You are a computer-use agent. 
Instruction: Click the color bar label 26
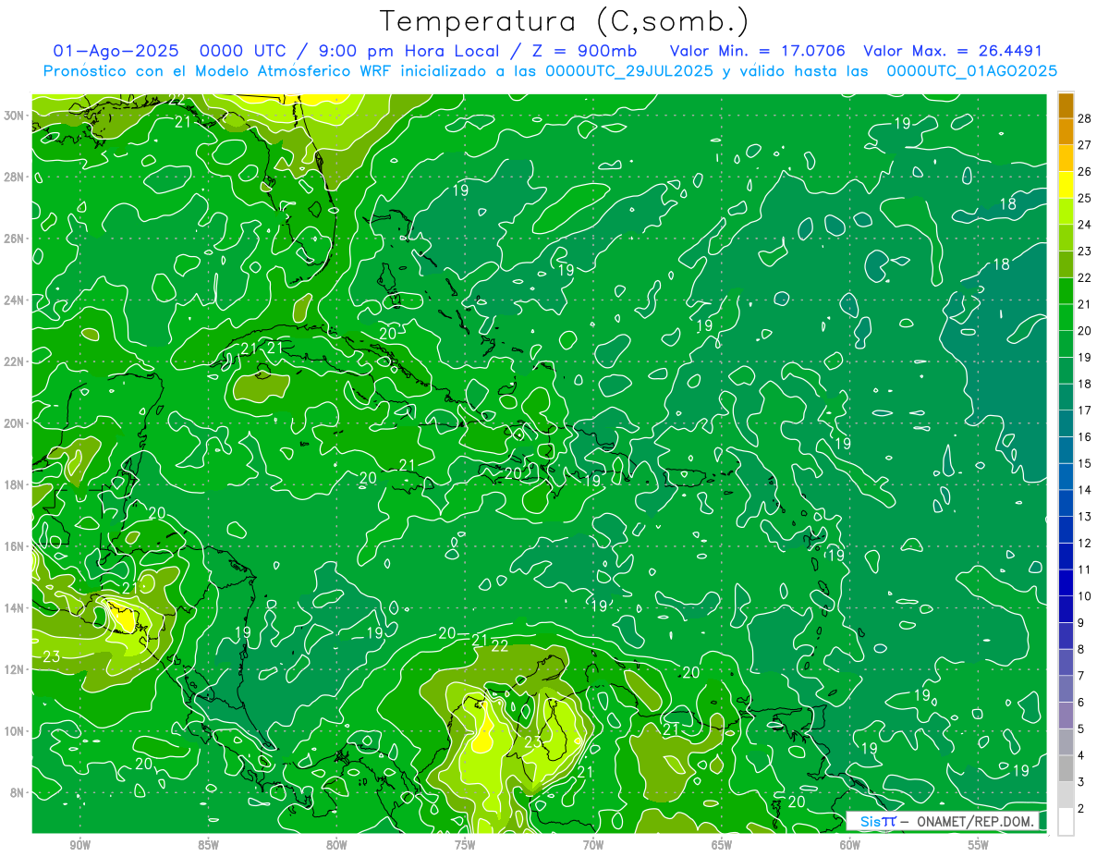click(1085, 172)
